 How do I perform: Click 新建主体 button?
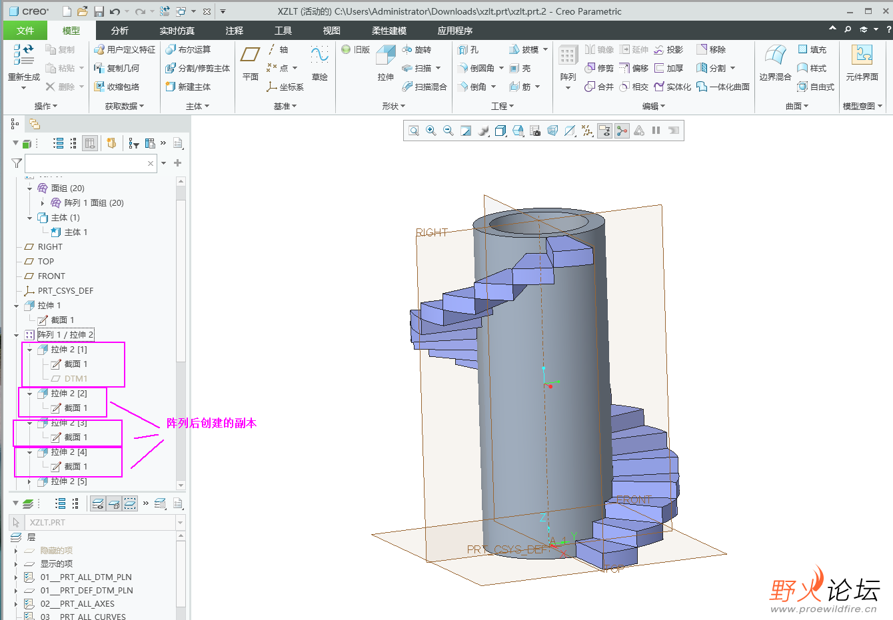click(x=188, y=87)
